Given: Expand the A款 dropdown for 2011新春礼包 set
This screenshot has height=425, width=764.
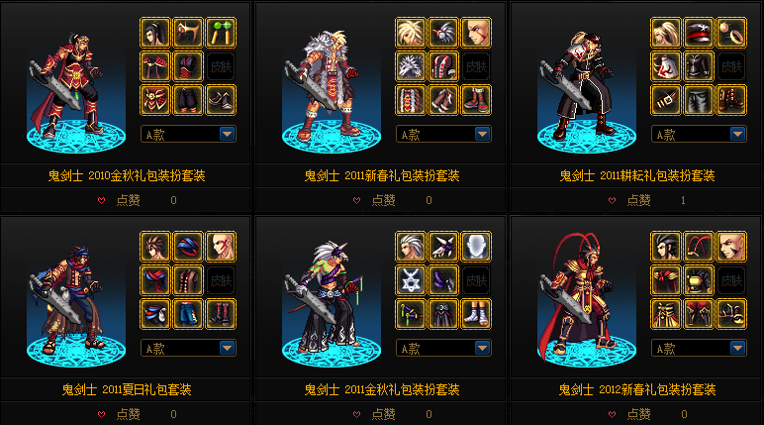Looking at the screenshot, I should coord(443,134).
